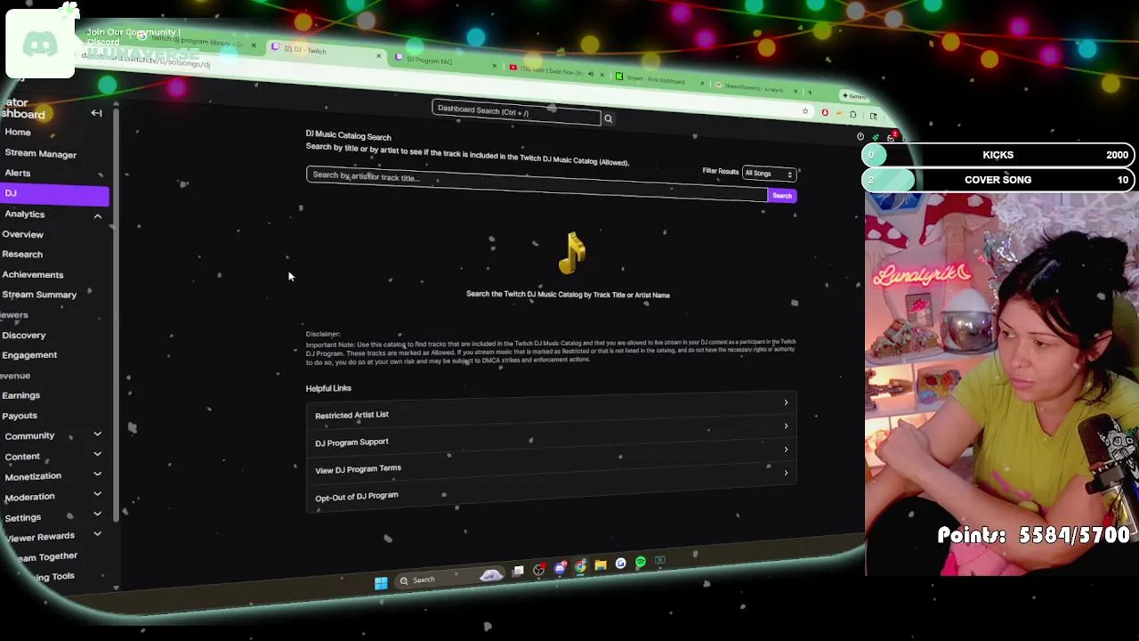Expand the Community section chevron
The image size is (1139, 641).
point(97,434)
